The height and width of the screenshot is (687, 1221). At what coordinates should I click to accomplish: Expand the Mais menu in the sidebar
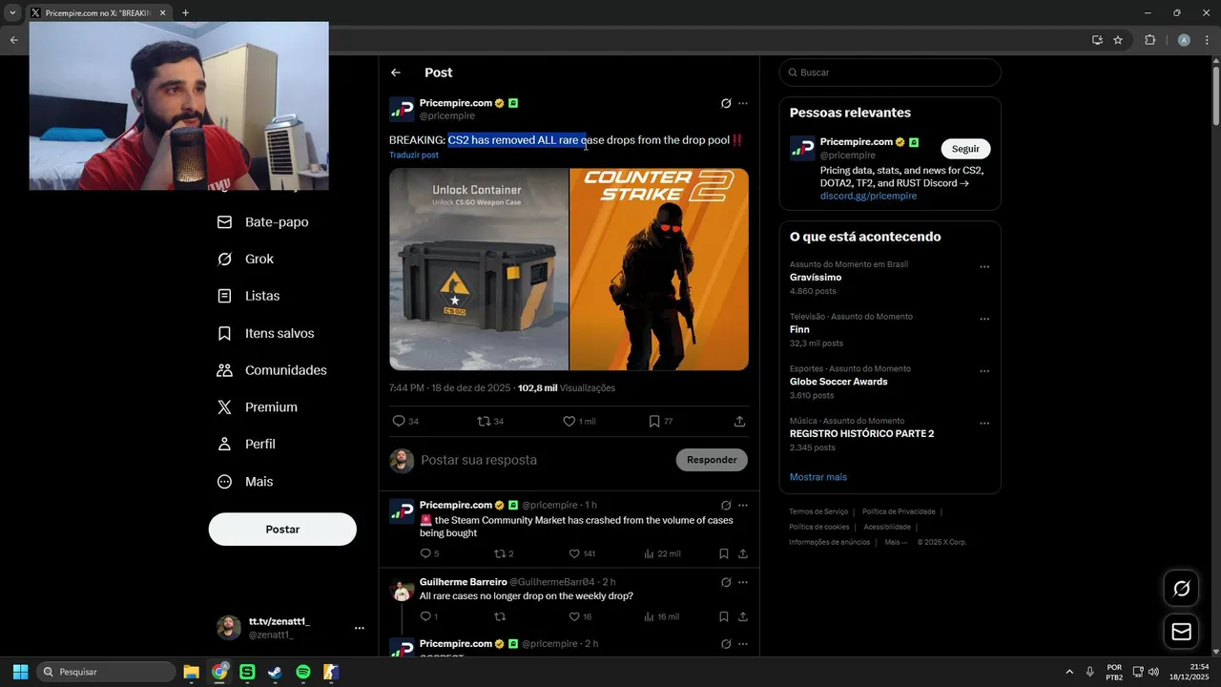point(245,482)
